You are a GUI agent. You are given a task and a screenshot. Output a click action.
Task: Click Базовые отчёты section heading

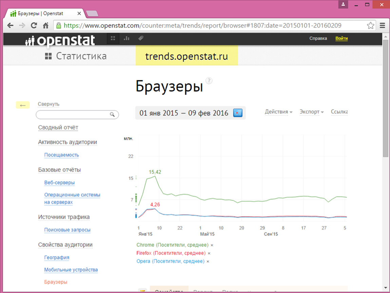coord(59,170)
